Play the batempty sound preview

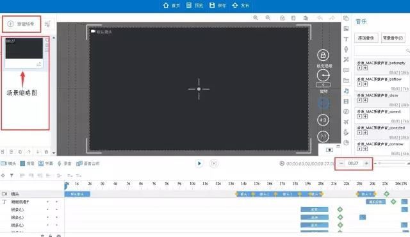(x=359, y=68)
